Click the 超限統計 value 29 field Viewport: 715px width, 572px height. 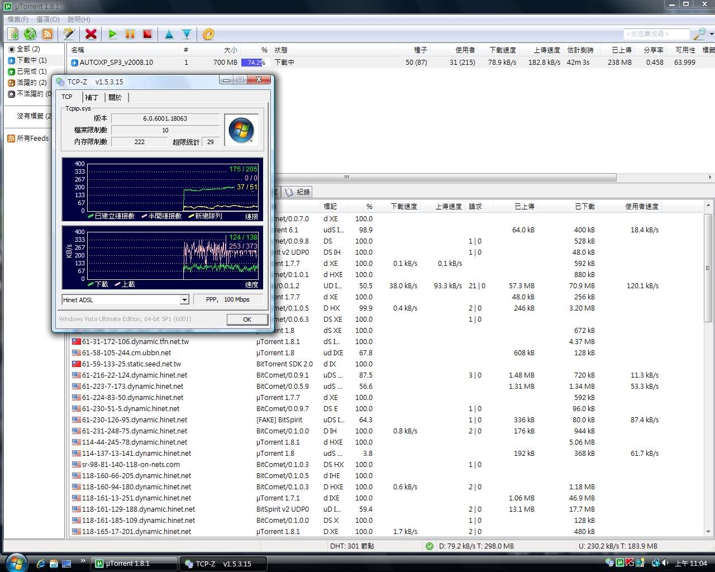pyautogui.click(x=210, y=142)
